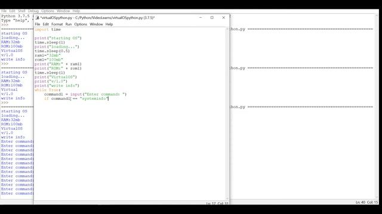Open Window menu in the Shell window

point(63,11)
